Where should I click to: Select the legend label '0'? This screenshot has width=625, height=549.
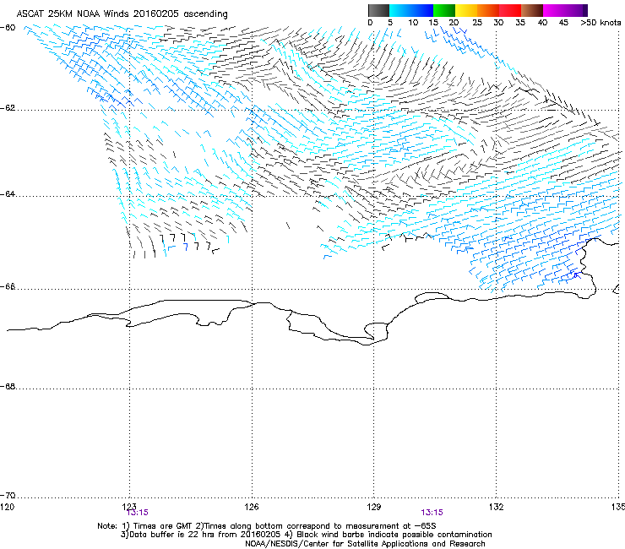[370, 23]
